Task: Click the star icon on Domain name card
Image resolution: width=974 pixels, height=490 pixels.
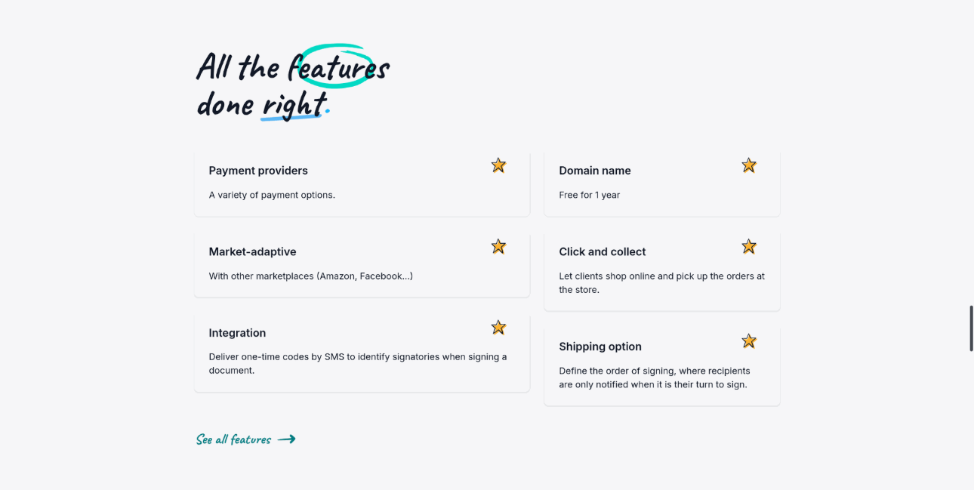Action: click(748, 165)
